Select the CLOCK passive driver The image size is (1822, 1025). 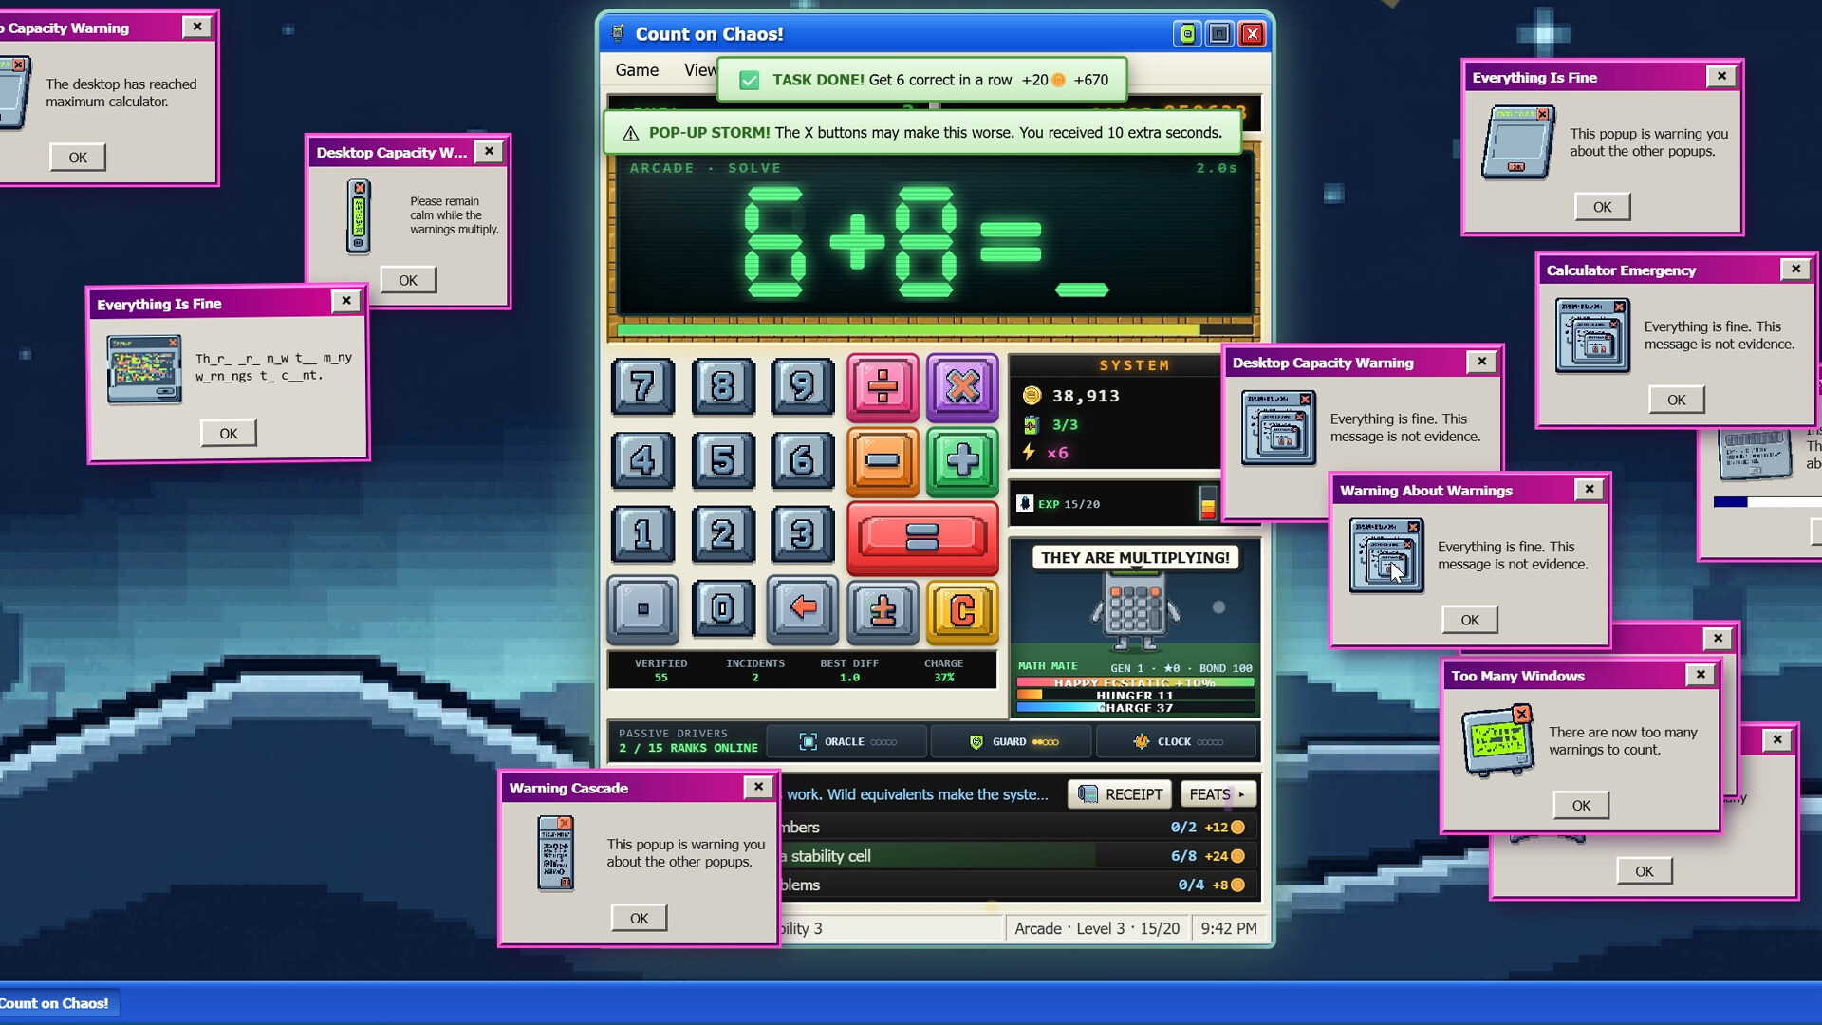[1177, 742]
